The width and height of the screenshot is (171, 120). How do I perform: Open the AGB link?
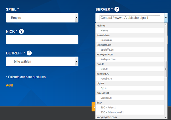pos(9,85)
